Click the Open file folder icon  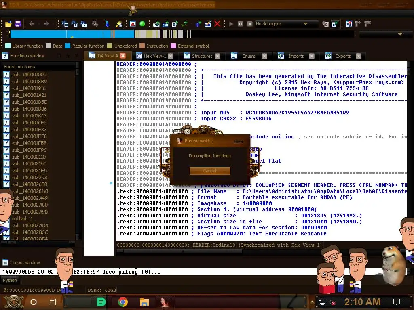[x=8, y=24]
